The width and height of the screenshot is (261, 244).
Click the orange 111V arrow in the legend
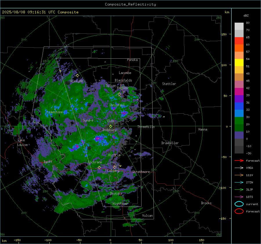tap(239, 175)
